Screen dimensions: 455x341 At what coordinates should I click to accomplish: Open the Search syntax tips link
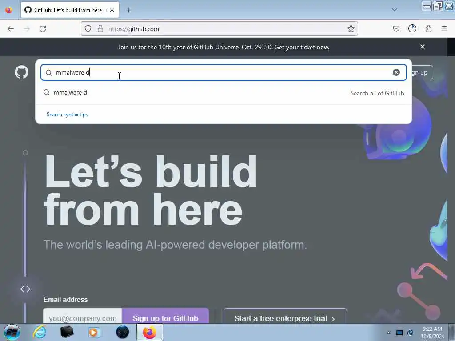tap(68, 115)
